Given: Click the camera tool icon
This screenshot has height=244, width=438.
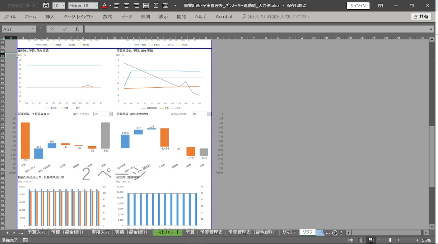Looking at the screenshot, I should point(46,5).
